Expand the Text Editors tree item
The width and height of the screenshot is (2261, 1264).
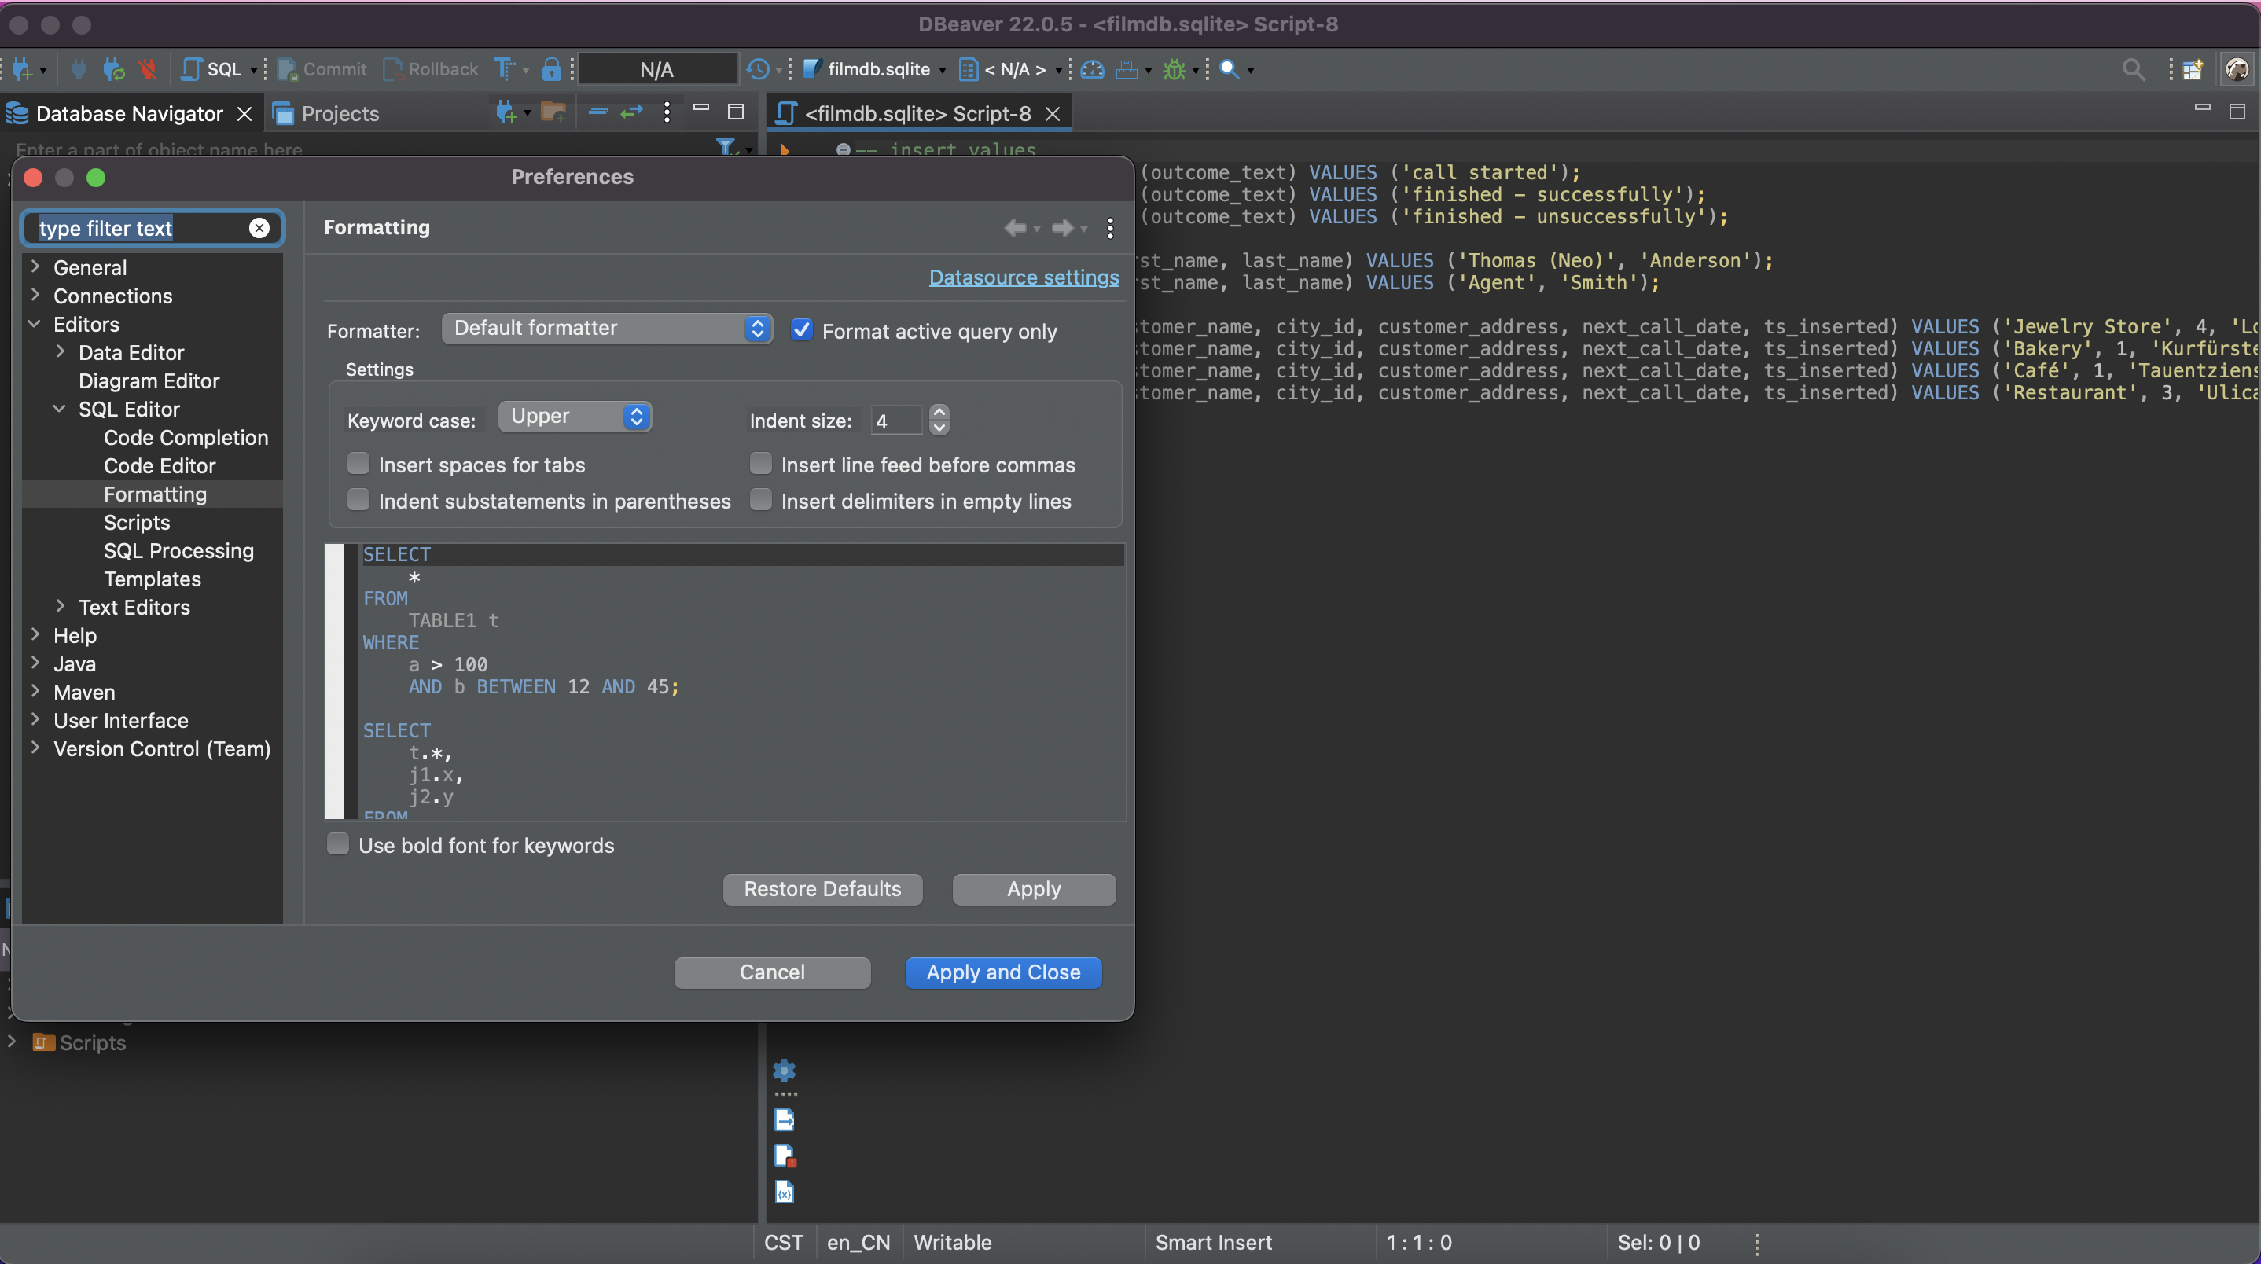(61, 607)
